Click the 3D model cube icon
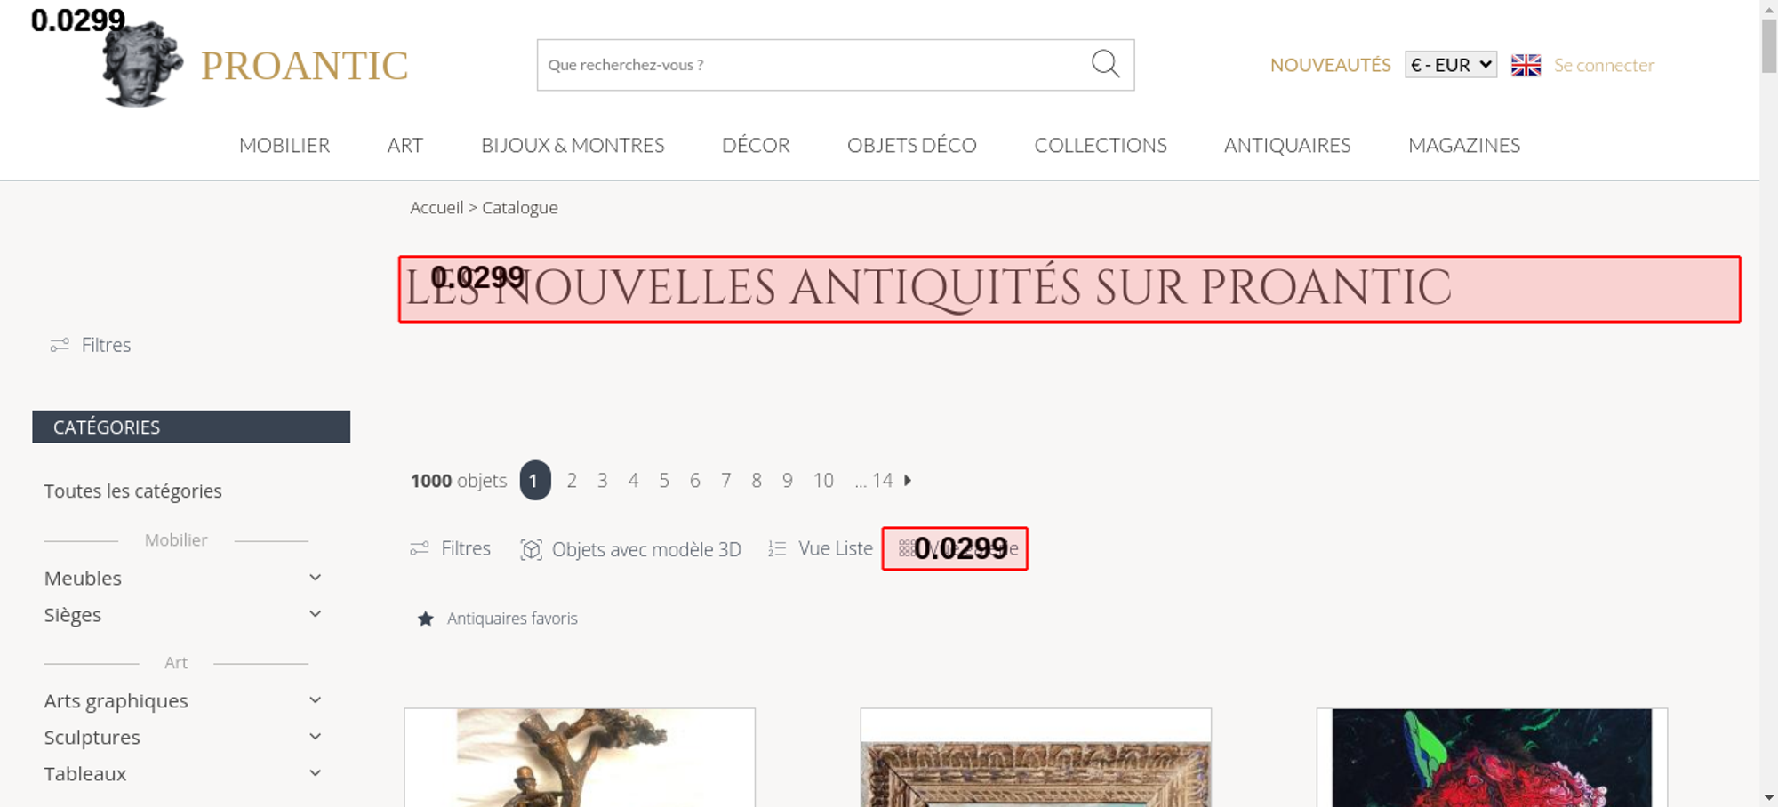Viewport: 1778px width, 807px height. click(x=531, y=549)
